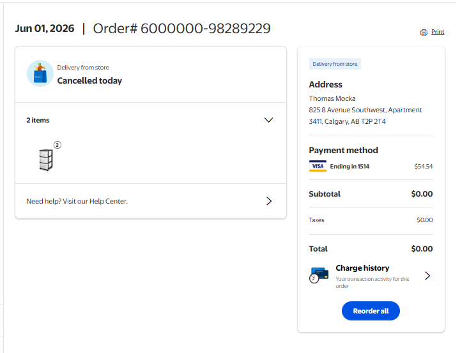Click the 2 items label
This screenshot has width=476, height=353.
(x=38, y=121)
